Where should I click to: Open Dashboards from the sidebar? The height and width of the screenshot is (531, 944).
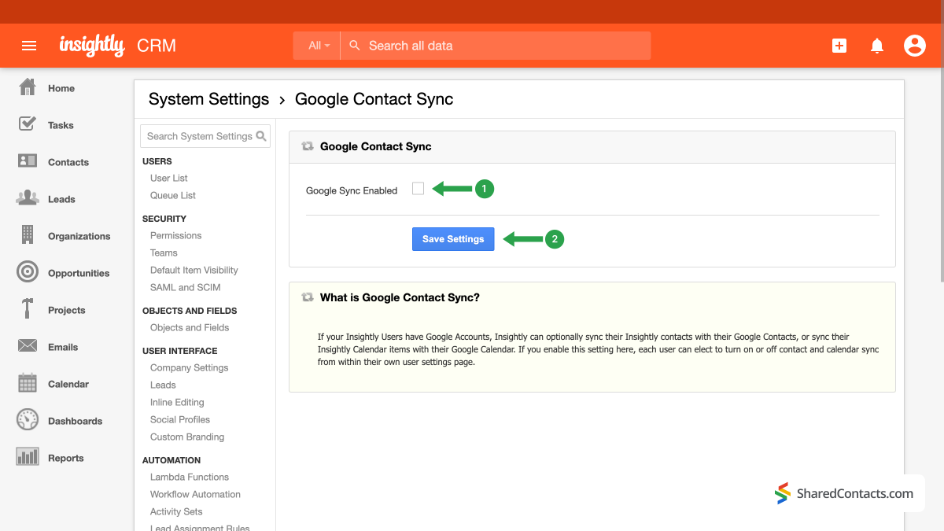point(75,421)
